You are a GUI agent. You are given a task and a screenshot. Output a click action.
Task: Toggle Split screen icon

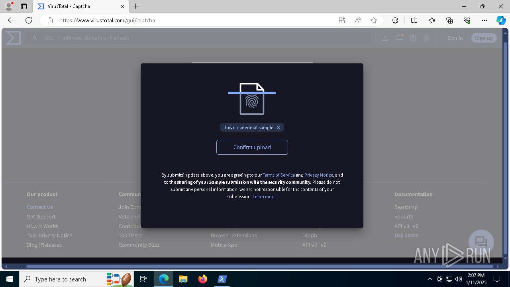point(414,20)
